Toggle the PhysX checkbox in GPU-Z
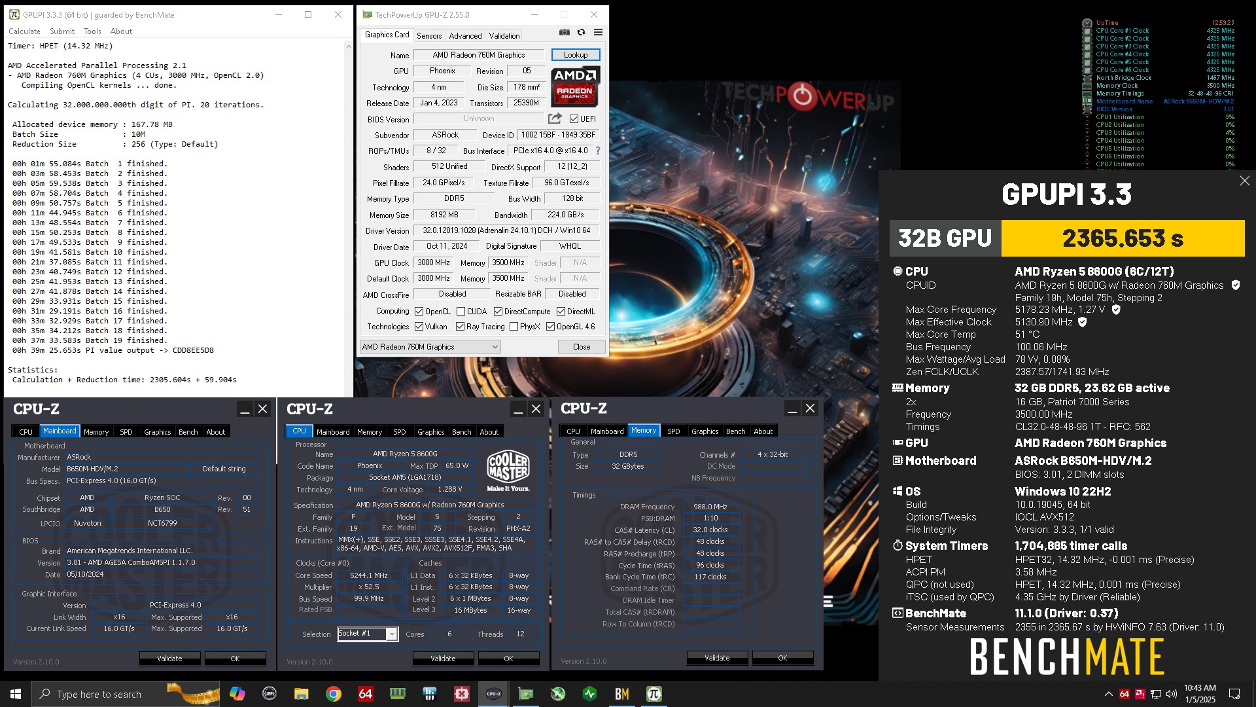The image size is (1256, 707). tap(514, 327)
